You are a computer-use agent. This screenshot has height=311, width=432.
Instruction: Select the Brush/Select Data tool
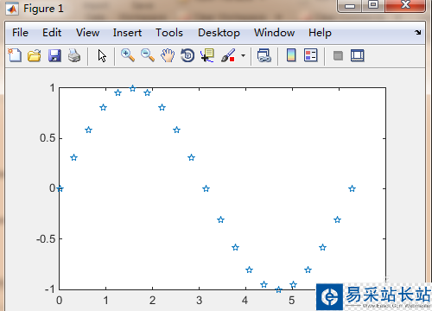click(x=228, y=55)
